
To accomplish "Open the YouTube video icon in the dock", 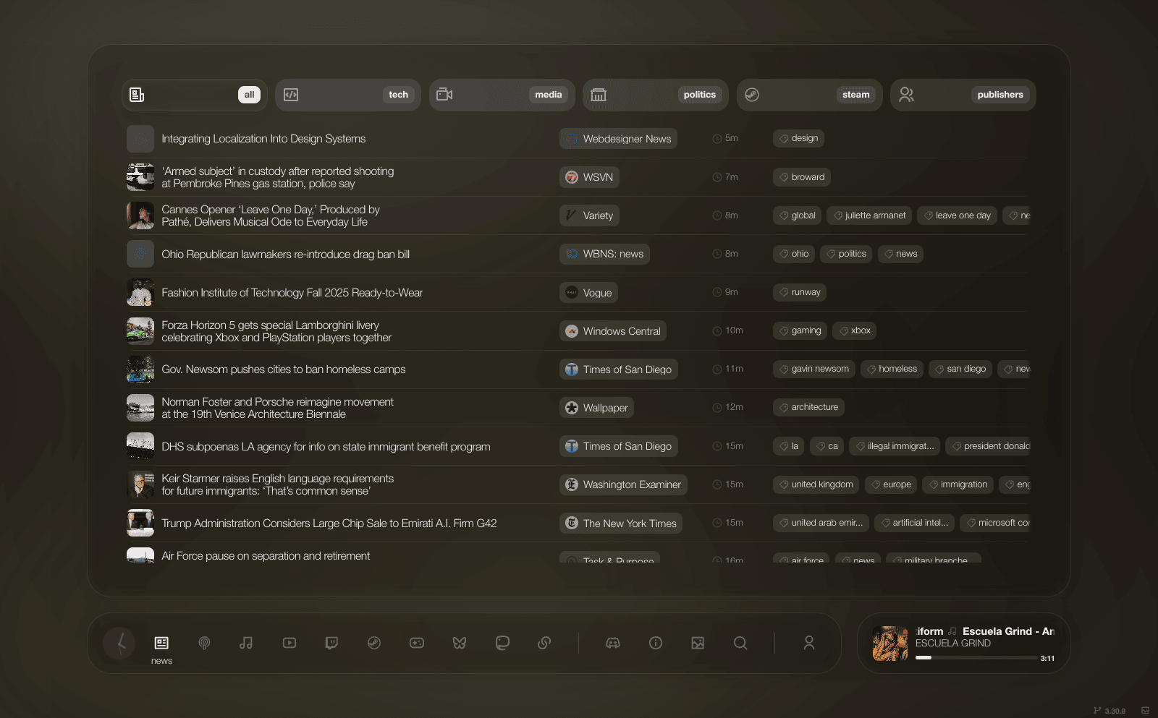I will pyautogui.click(x=289, y=643).
